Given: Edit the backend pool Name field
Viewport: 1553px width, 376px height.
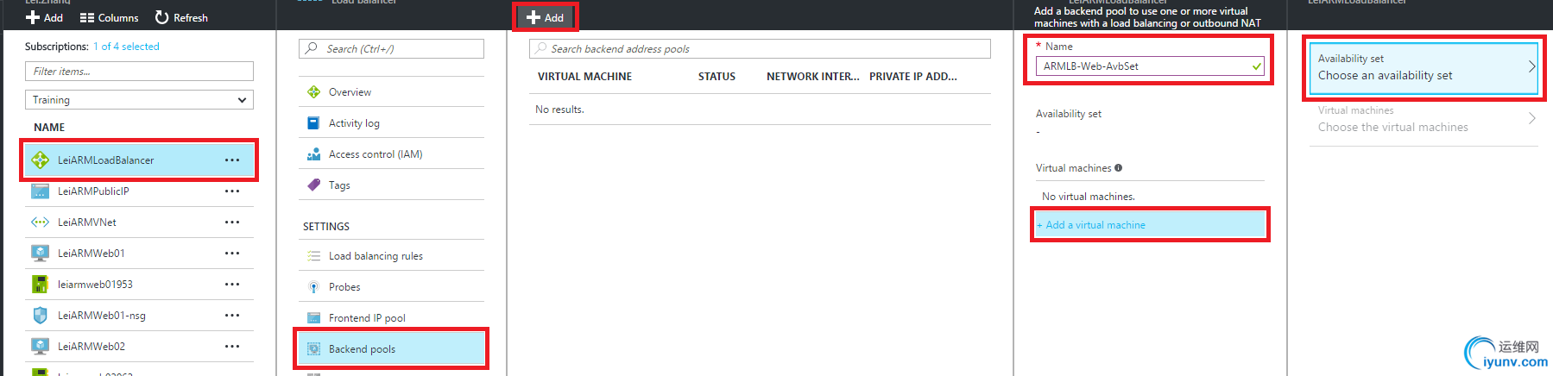Looking at the screenshot, I should coord(1150,66).
